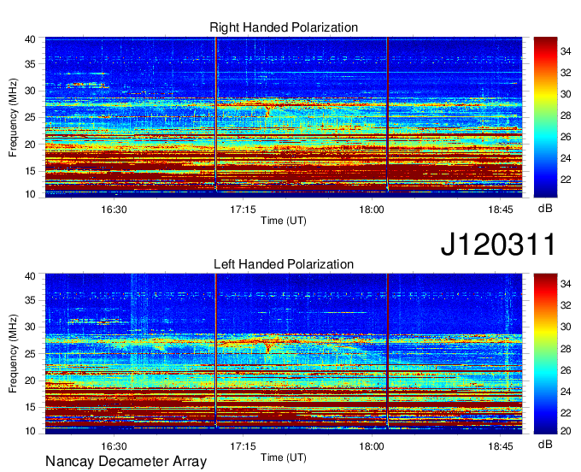This screenshot has width=581, height=472.
Task: Click the 25 frequency tick on top plot
Action: pos(30,117)
